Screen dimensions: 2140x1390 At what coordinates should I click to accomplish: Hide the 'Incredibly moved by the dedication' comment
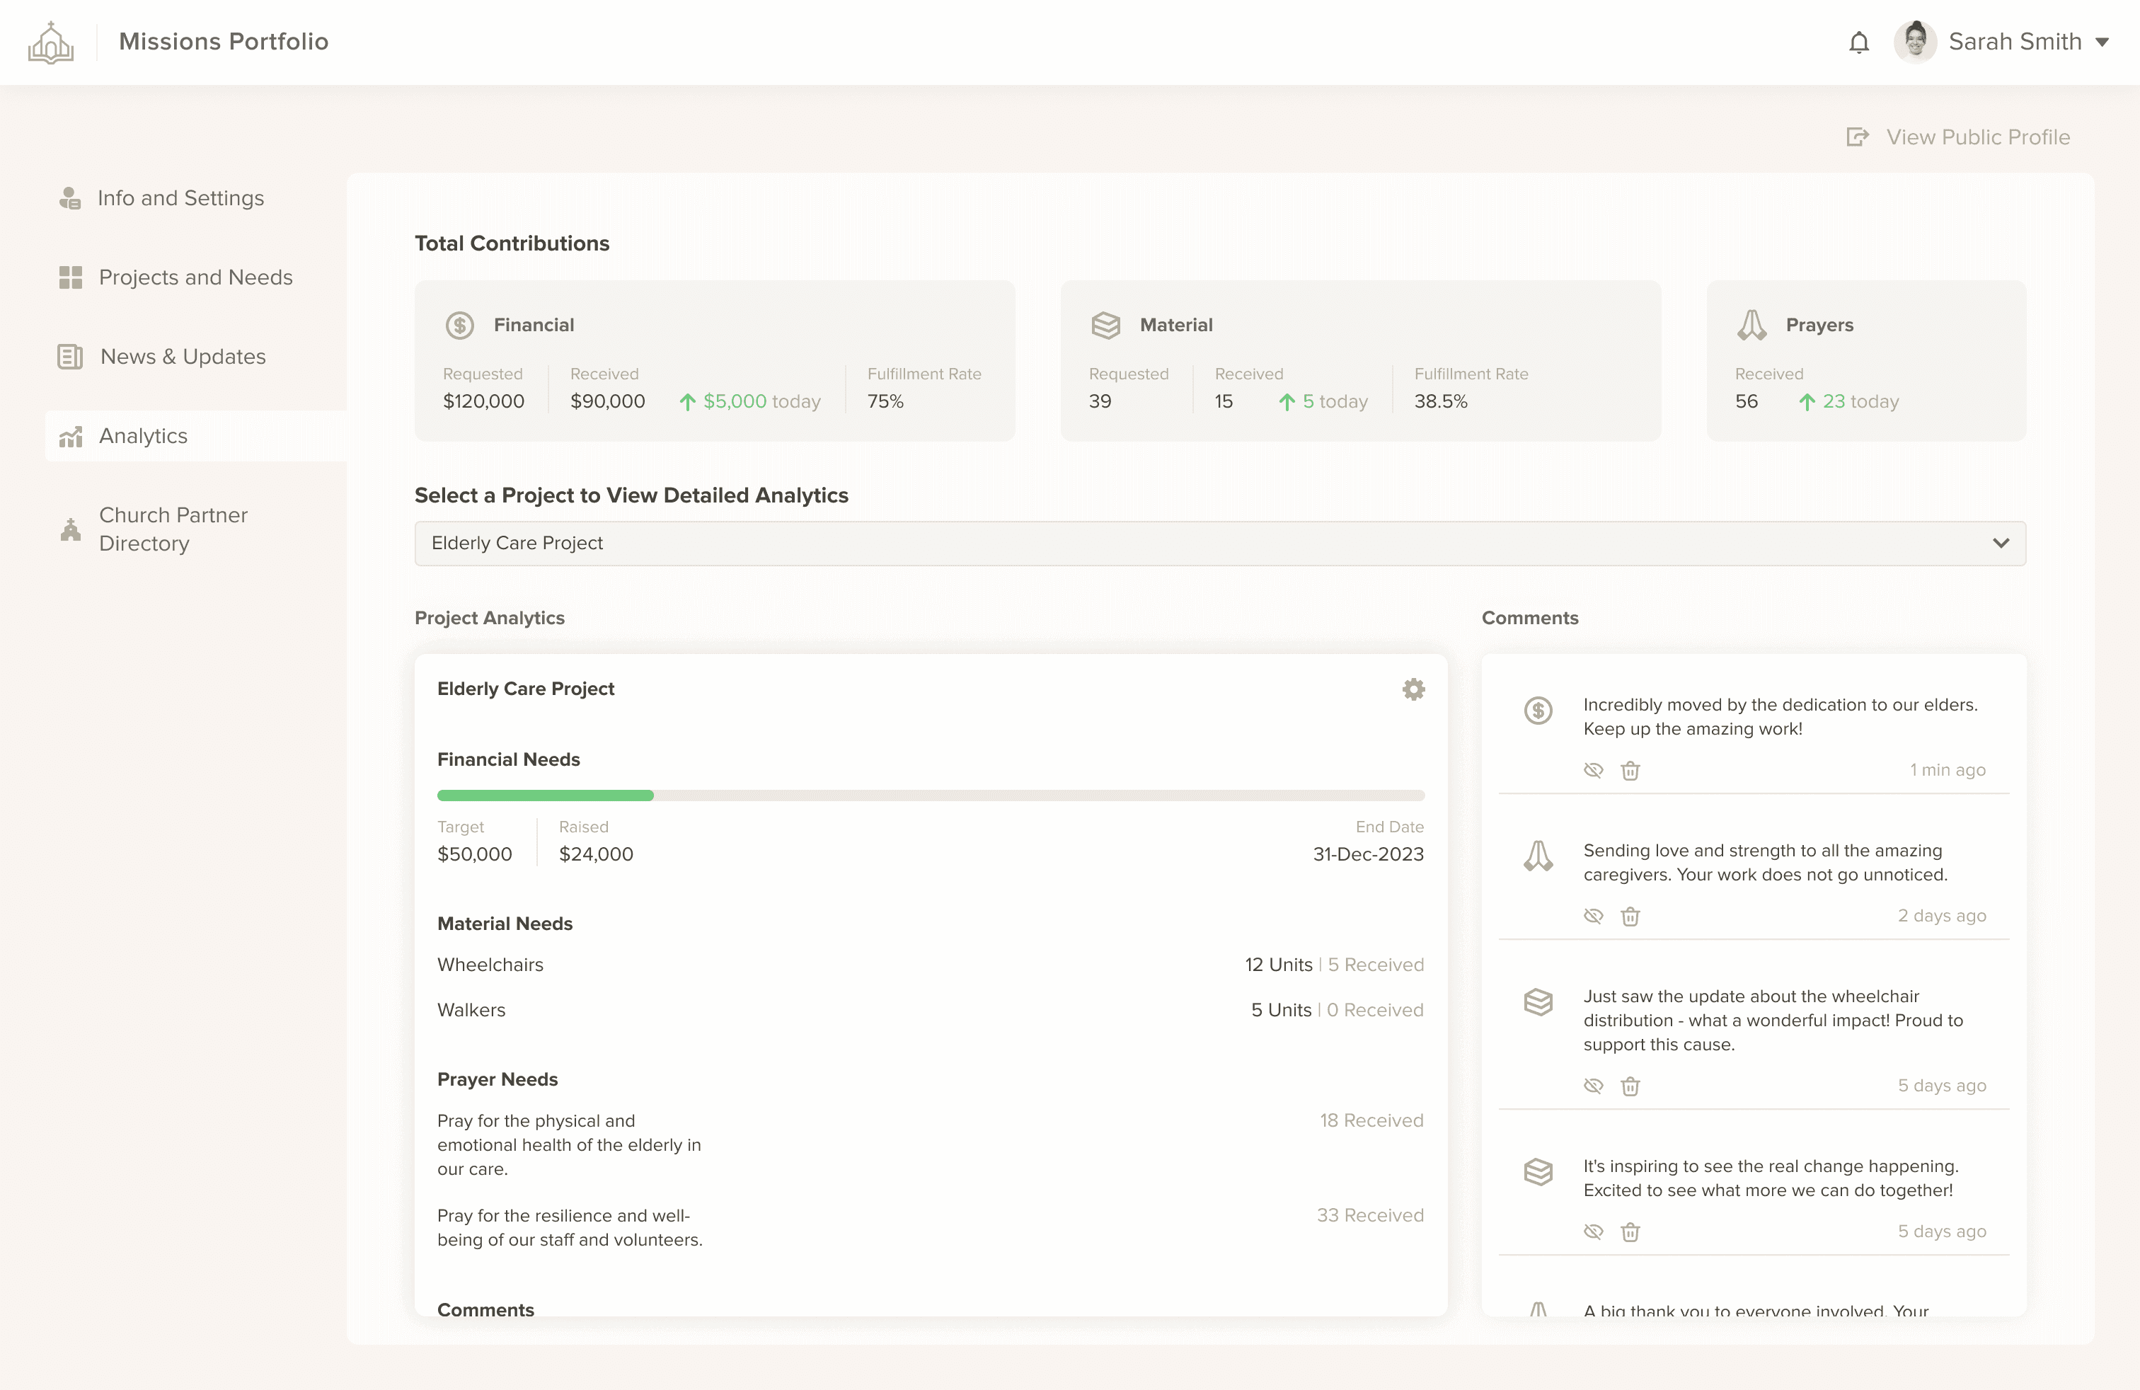[x=1593, y=771]
